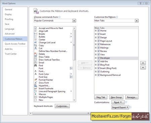Select the Font... dialog icon
The image size is (151, 123).
click(x=36, y=71)
